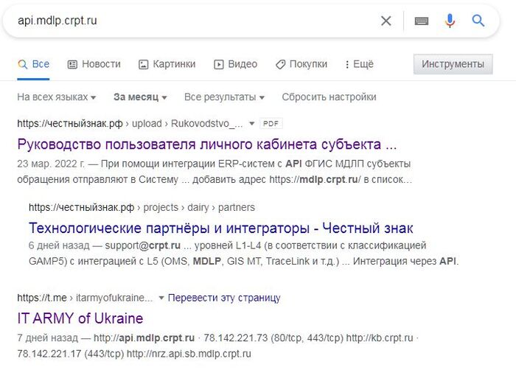Click the Новости newspaper icon

(x=72, y=65)
